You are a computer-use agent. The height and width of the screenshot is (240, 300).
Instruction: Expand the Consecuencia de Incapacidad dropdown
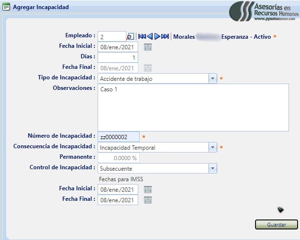(x=212, y=147)
